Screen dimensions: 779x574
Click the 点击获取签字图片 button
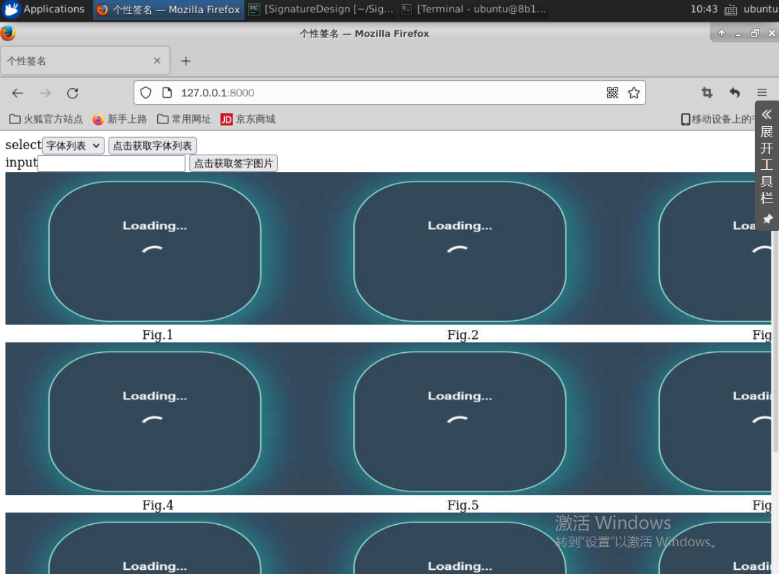(233, 164)
